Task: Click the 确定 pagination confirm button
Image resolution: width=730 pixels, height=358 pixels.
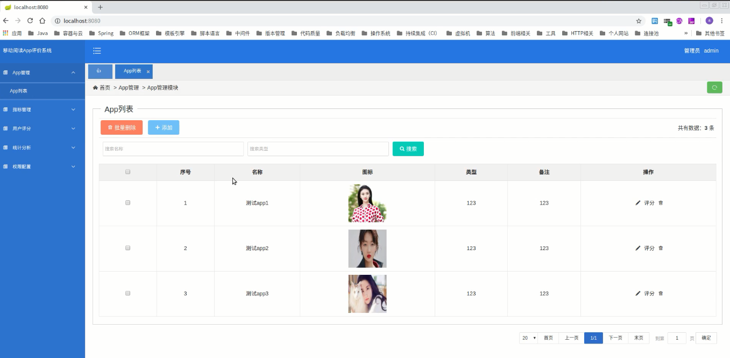Action: tap(706, 338)
